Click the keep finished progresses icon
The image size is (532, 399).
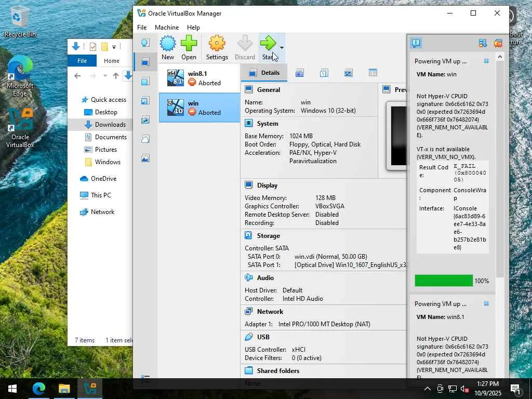483,43
